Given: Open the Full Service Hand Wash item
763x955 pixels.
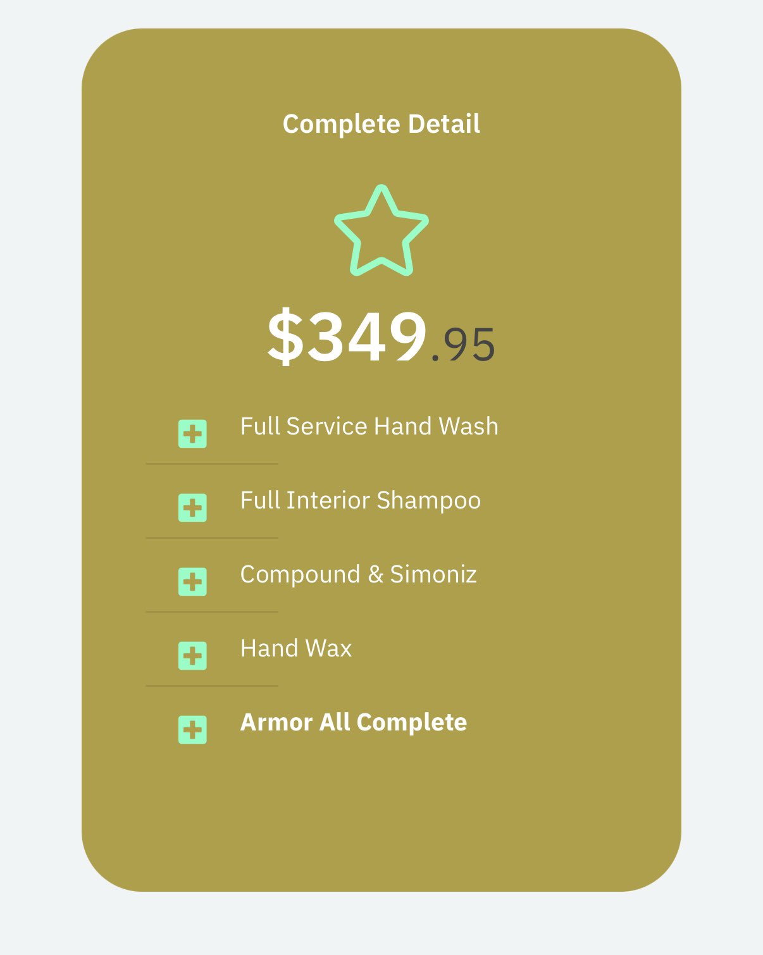Looking at the screenshot, I should click(369, 426).
